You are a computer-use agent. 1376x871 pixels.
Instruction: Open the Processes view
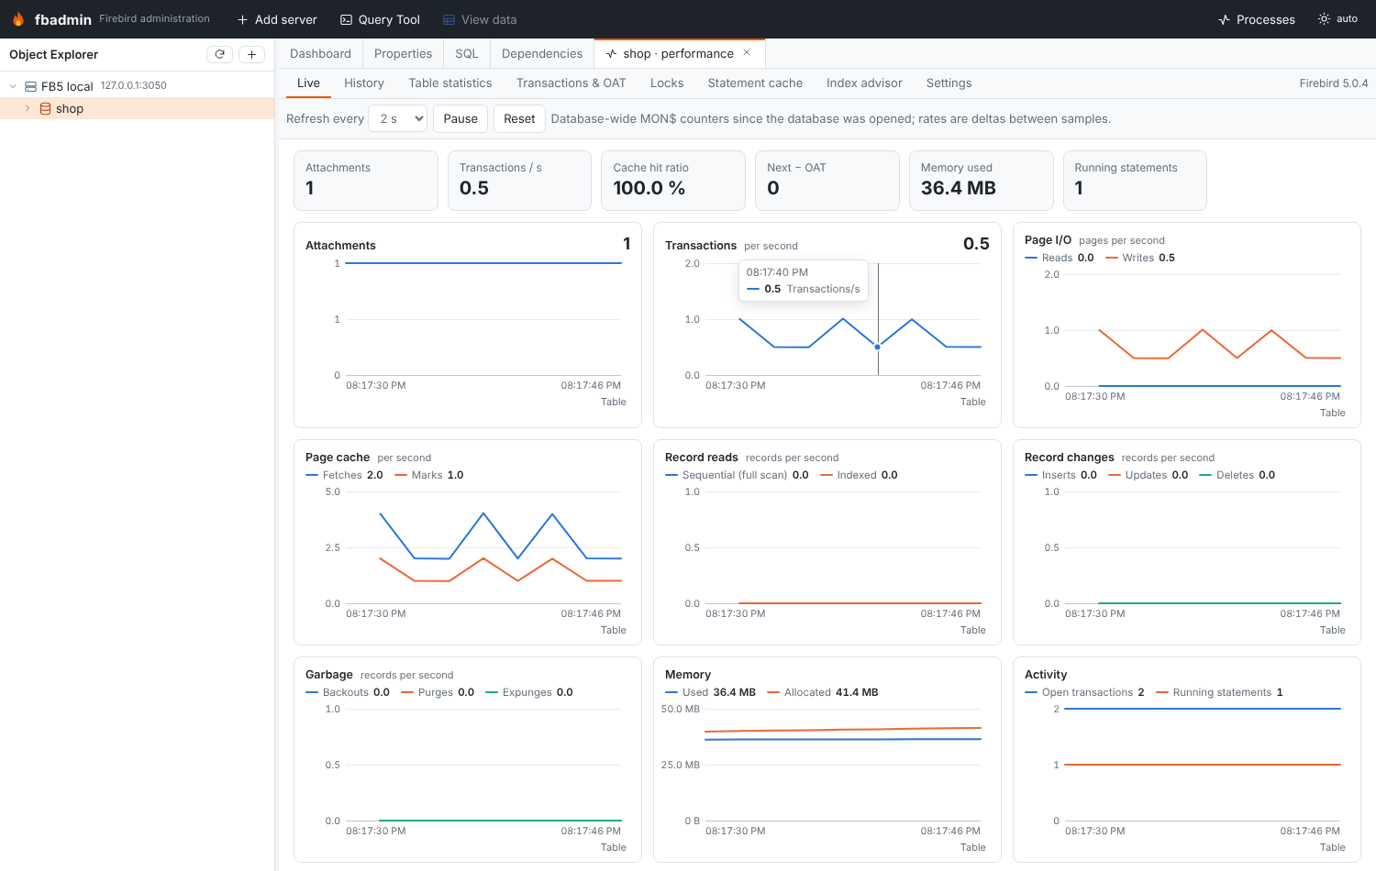coord(1256,19)
